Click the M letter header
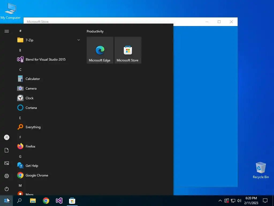This screenshot has height=206, width=274. click(x=20, y=186)
